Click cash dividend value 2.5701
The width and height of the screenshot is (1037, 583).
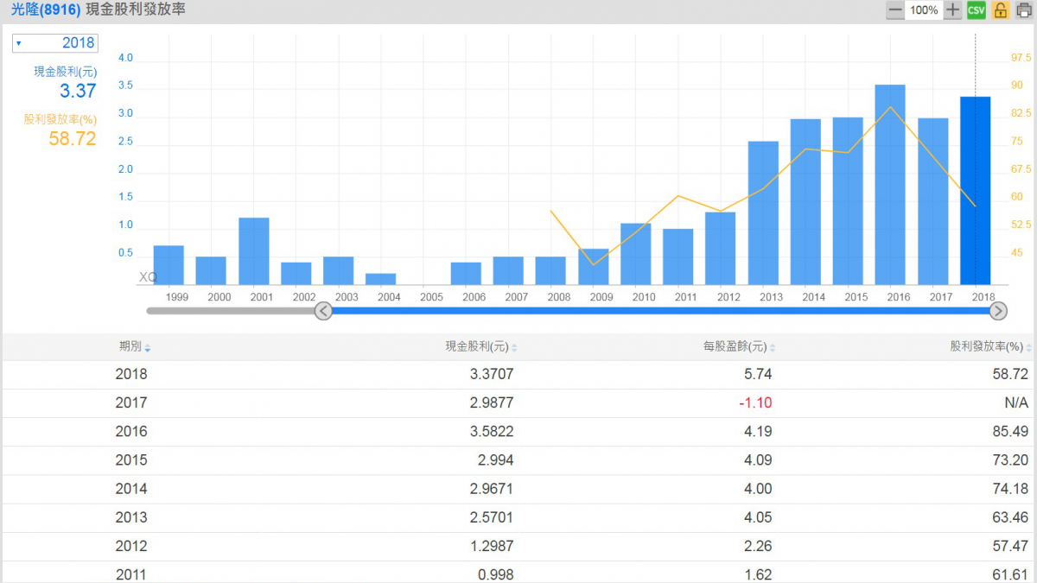click(490, 517)
